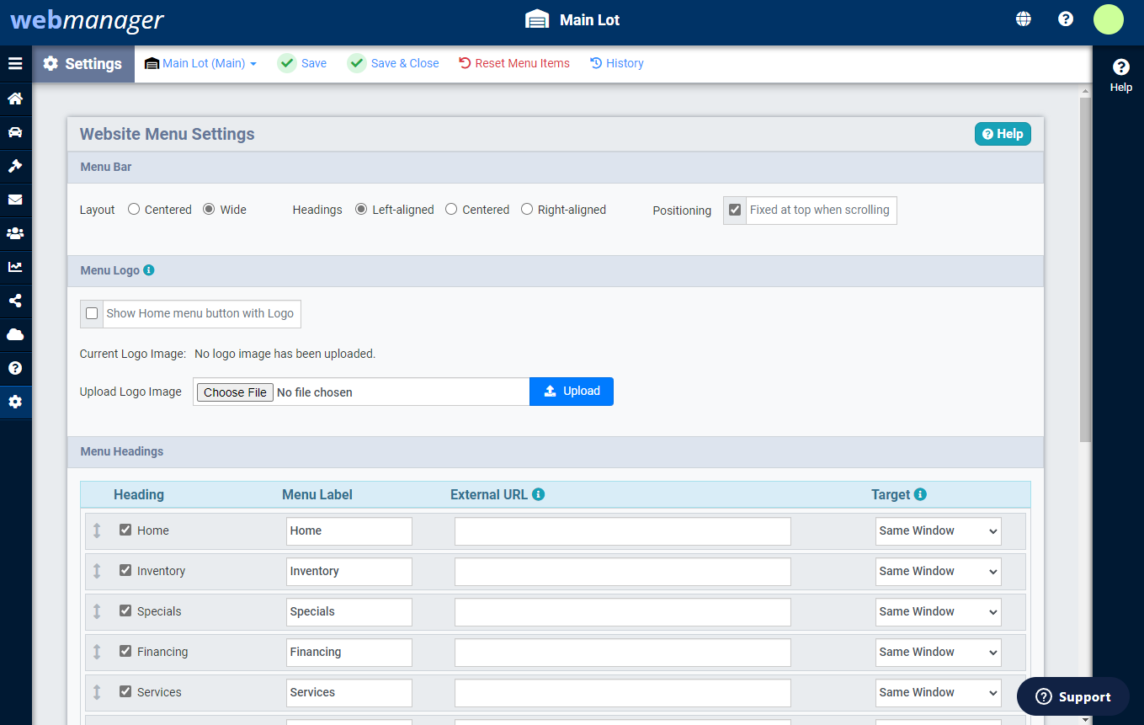Open the reports chart icon in sidebar
This screenshot has width=1144, height=725.
[15, 268]
